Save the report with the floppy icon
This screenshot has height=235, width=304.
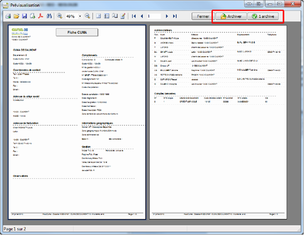pos(24,16)
